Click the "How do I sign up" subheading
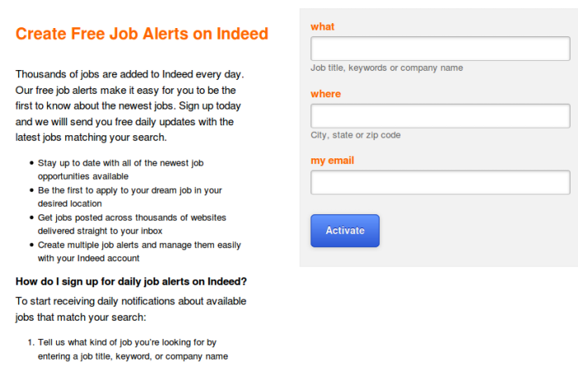This screenshot has height=371, width=578. click(131, 281)
